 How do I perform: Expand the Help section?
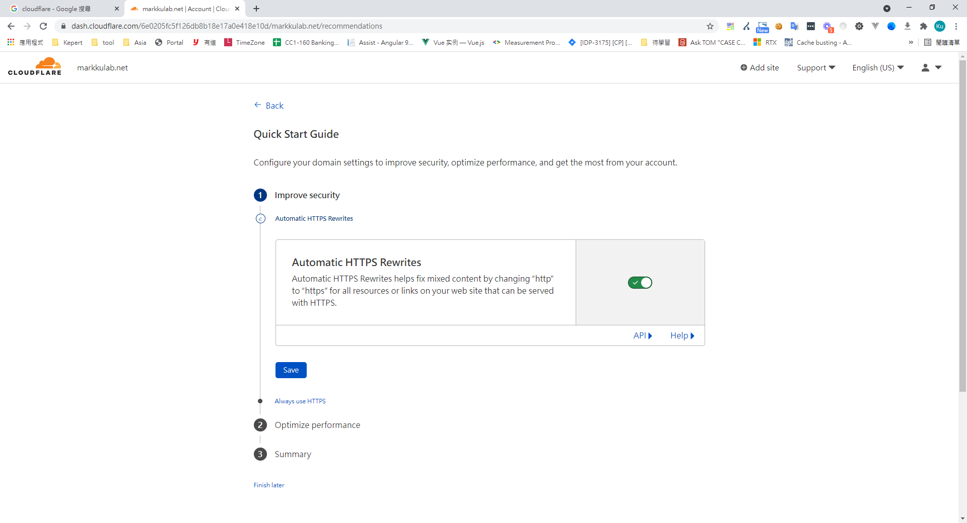click(682, 335)
